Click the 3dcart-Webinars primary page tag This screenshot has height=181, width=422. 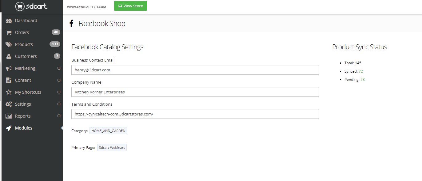(112, 148)
